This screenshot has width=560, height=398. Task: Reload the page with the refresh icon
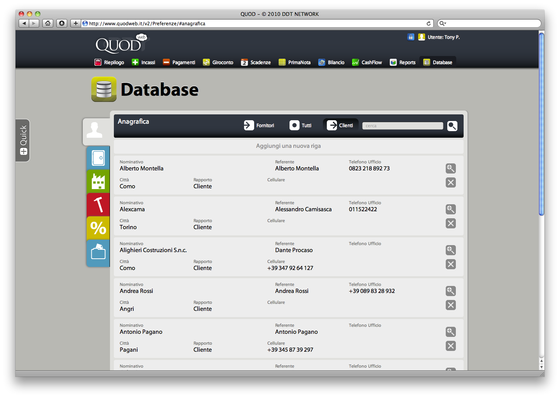click(429, 23)
